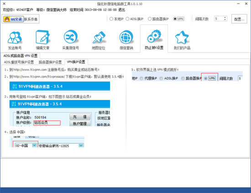Click the step 1 text about www.91vpnn.com
Image resolution: width=251 pixels, height=193 pixels.
(52, 70)
